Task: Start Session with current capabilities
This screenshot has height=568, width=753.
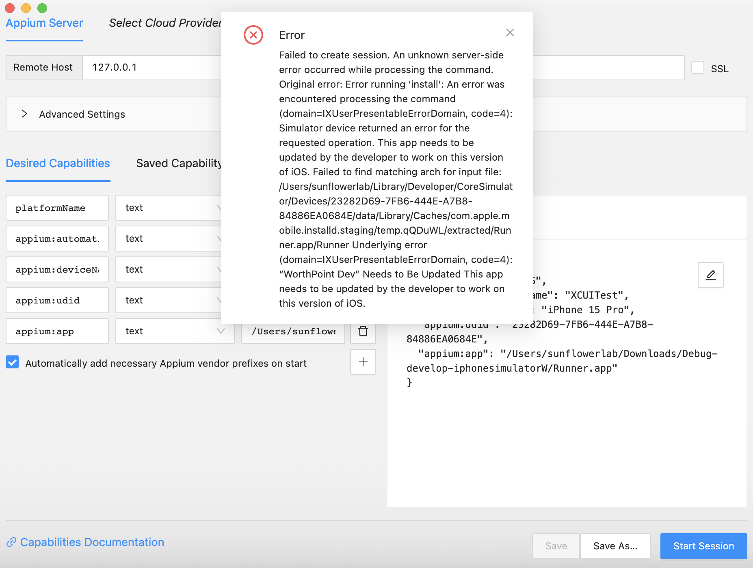Action: pyautogui.click(x=703, y=546)
